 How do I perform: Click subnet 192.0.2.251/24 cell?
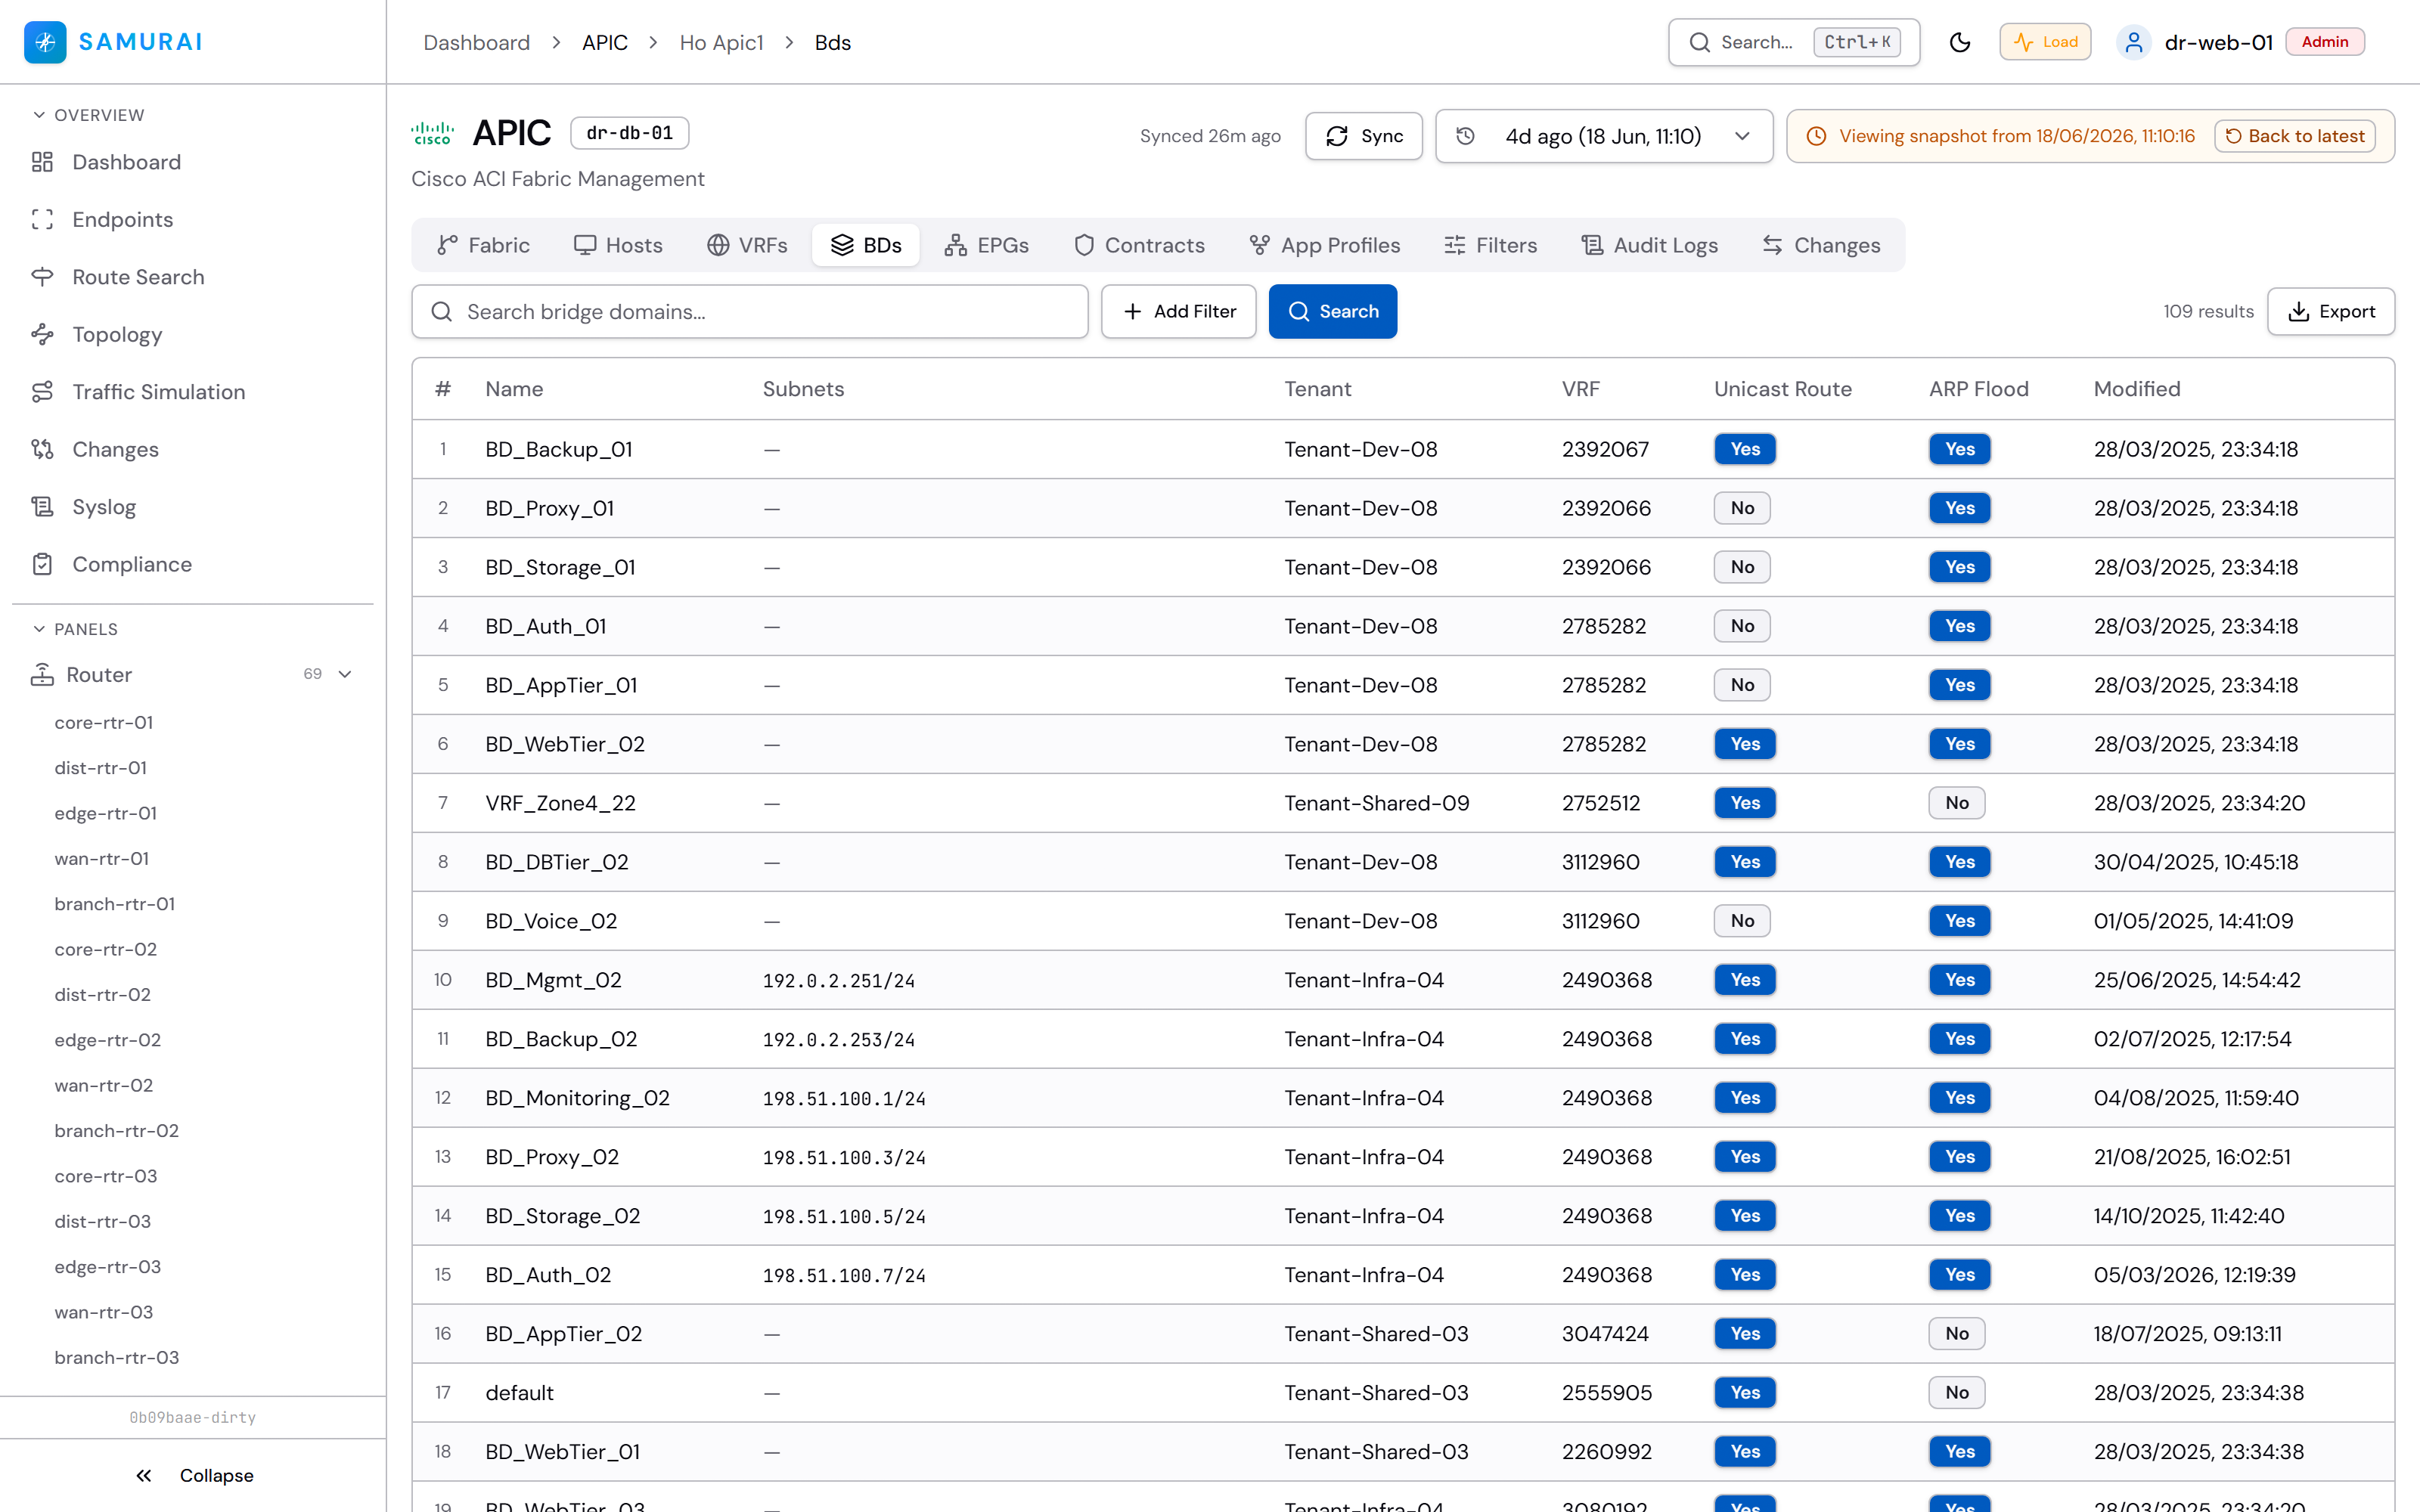[838, 981]
